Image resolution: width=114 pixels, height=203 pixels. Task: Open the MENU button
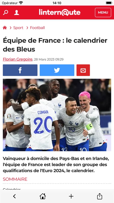point(103,12)
